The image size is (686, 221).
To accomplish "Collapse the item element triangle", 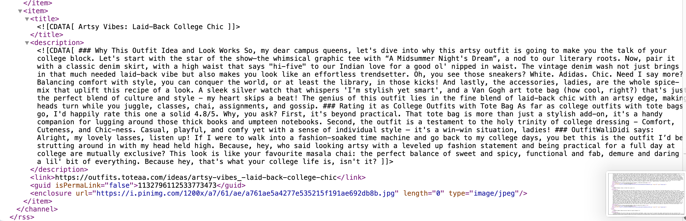I will click(20, 11).
